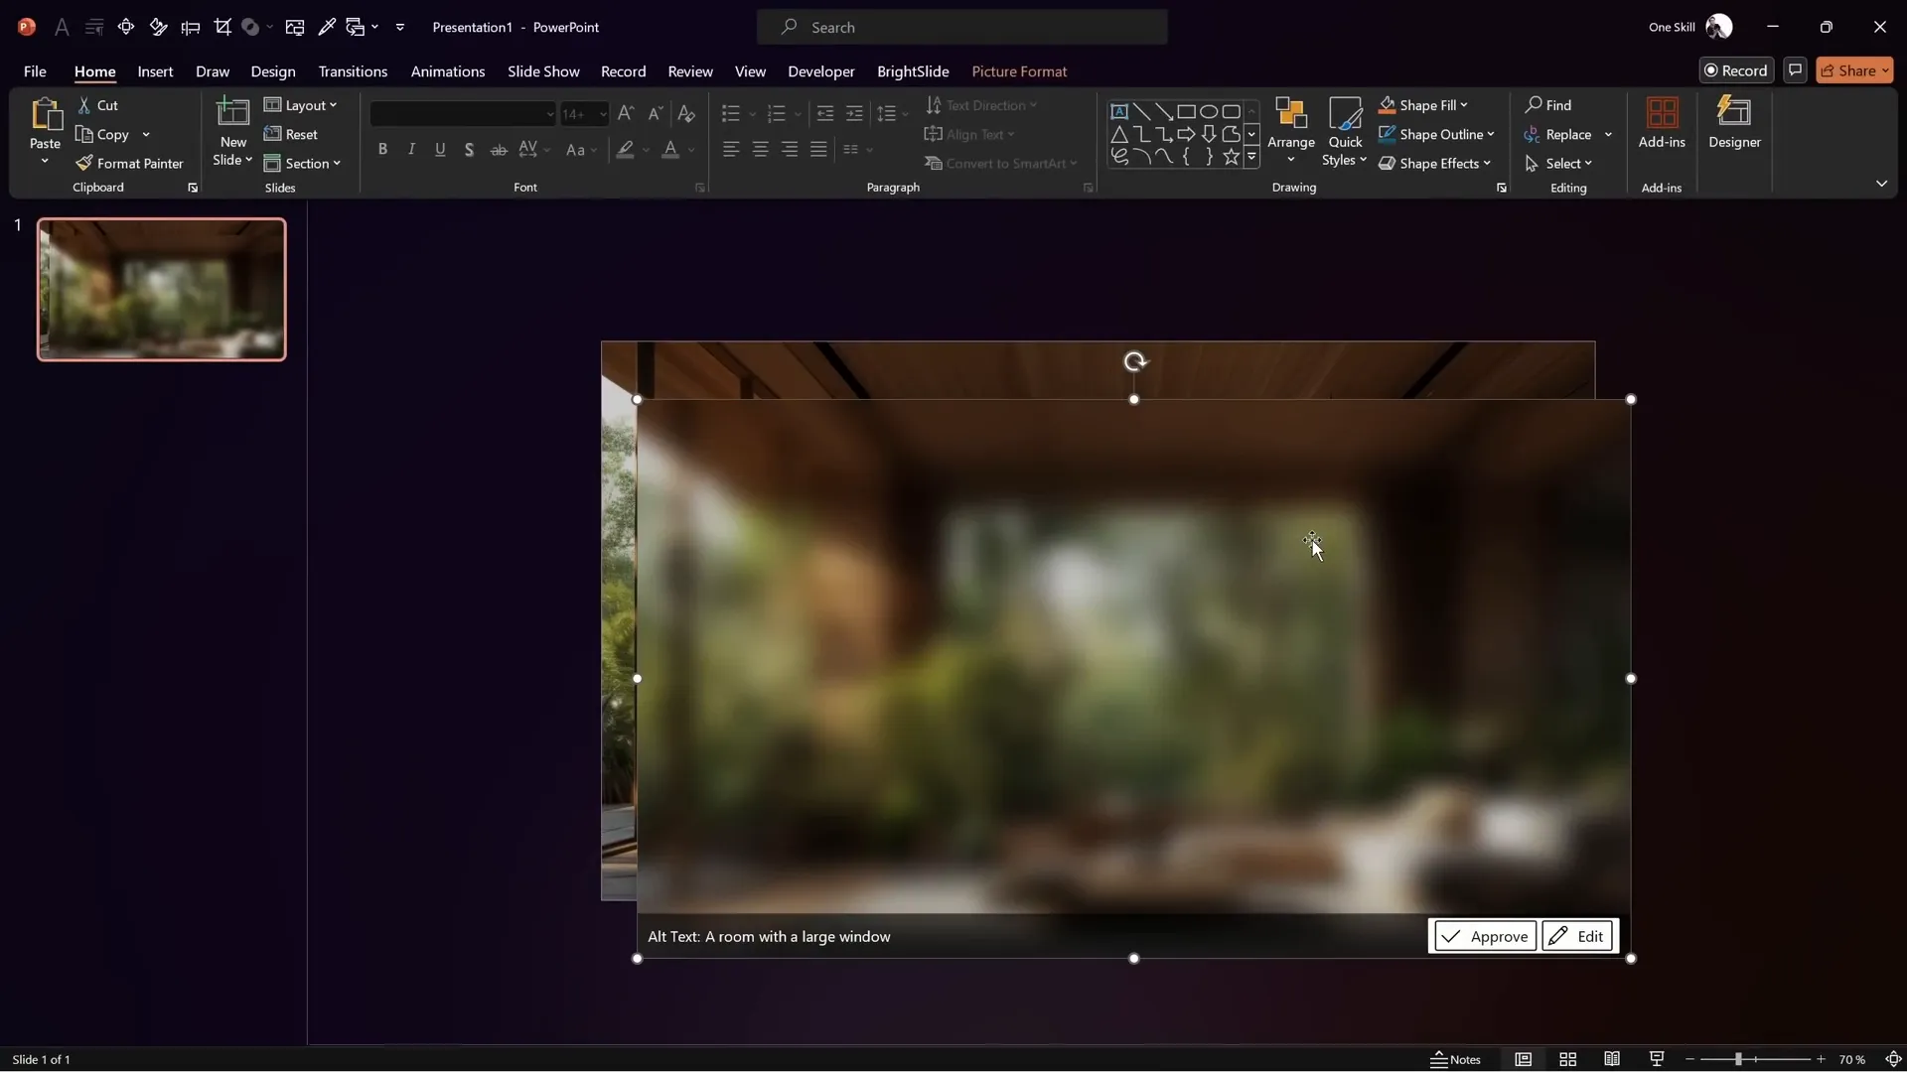Click the Find command
This screenshot has width=1907, height=1072.
tap(1548, 105)
